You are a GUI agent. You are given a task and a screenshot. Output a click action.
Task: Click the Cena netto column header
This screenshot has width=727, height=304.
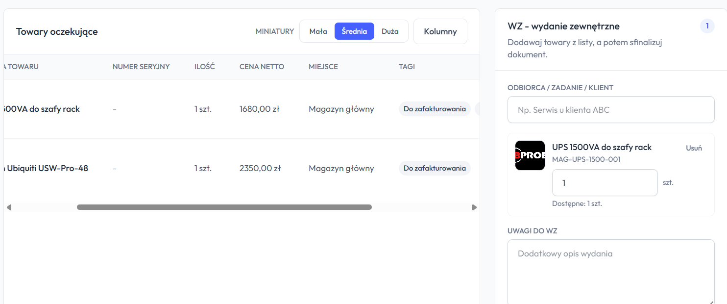pyautogui.click(x=262, y=67)
